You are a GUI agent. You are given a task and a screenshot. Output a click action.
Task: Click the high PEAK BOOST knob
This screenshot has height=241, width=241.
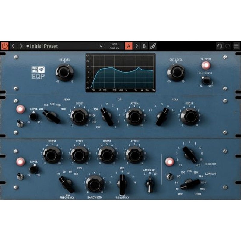pos(190,117)
